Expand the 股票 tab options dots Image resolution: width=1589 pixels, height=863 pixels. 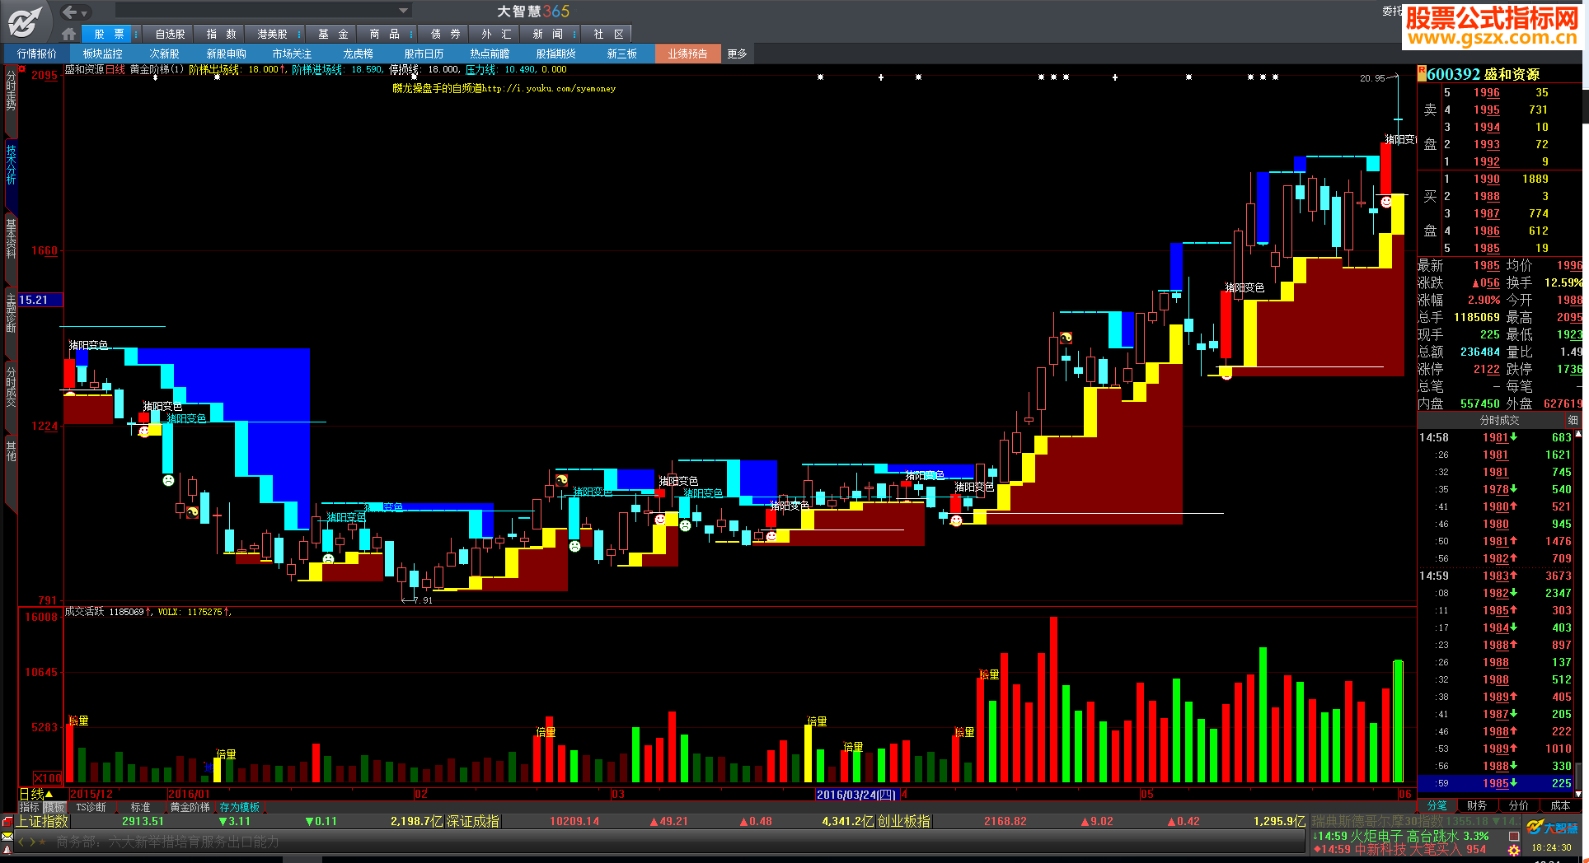point(134,35)
